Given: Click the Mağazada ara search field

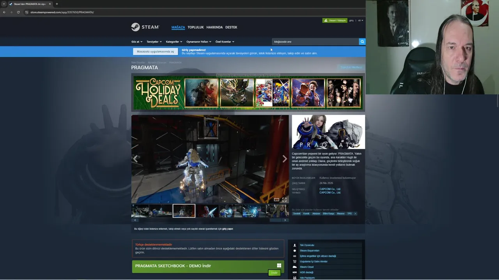Looking at the screenshot, I should (x=315, y=42).
